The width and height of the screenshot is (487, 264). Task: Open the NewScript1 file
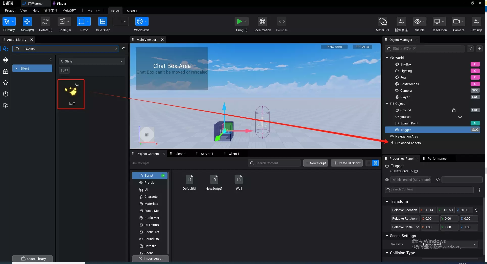(214, 182)
